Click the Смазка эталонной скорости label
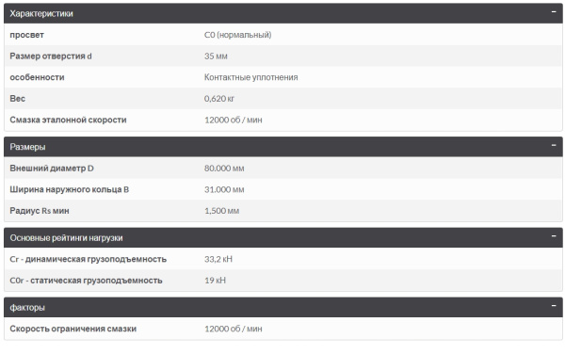 68,120
